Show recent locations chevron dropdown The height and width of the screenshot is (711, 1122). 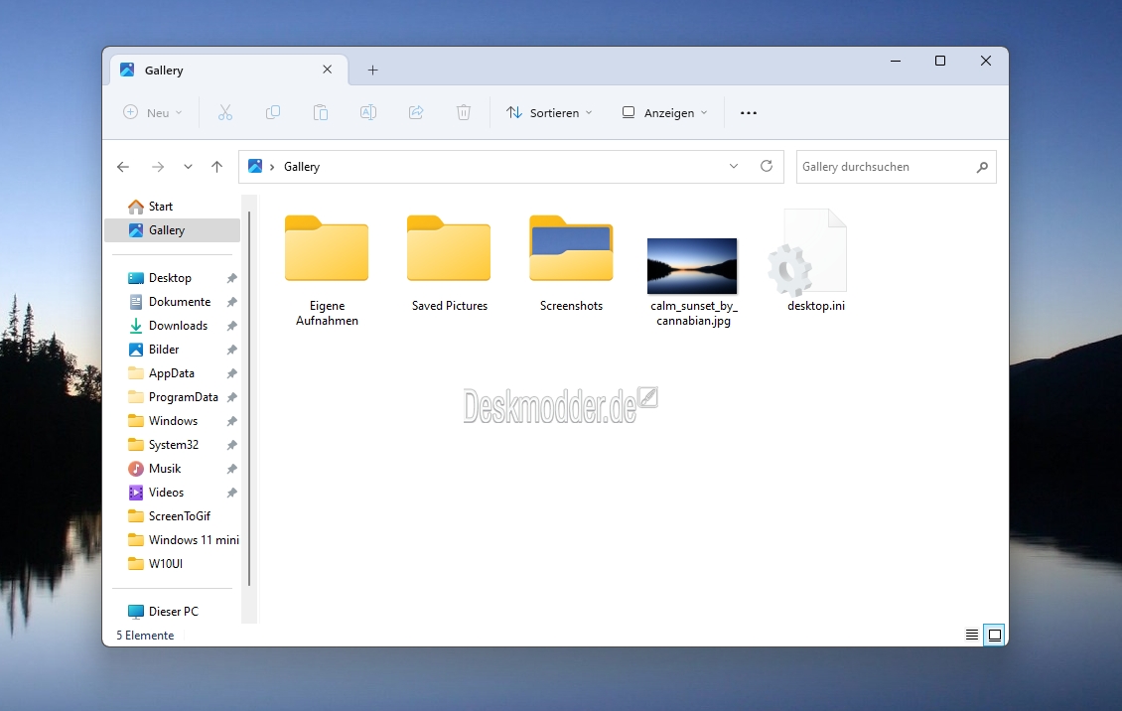188,167
